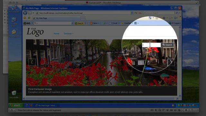
Task: Open the Page menu icon
Action: (x=170, y=18)
